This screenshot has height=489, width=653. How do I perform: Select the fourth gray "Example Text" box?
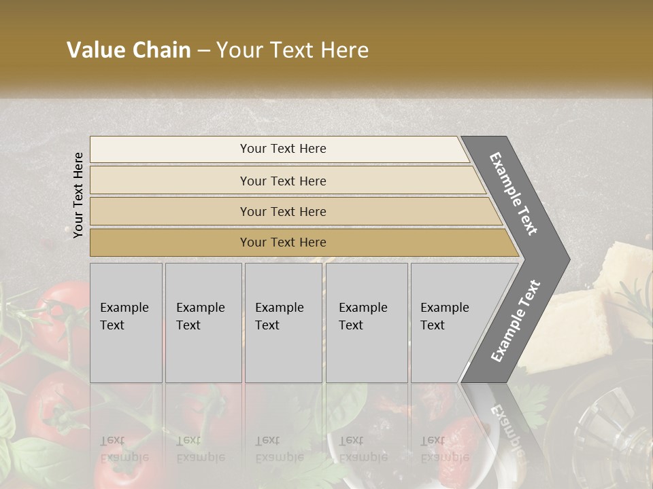(366, 323)
